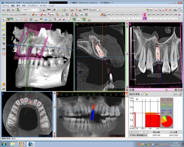
Task: Open the ヘルプ menu
Action: 51,6
